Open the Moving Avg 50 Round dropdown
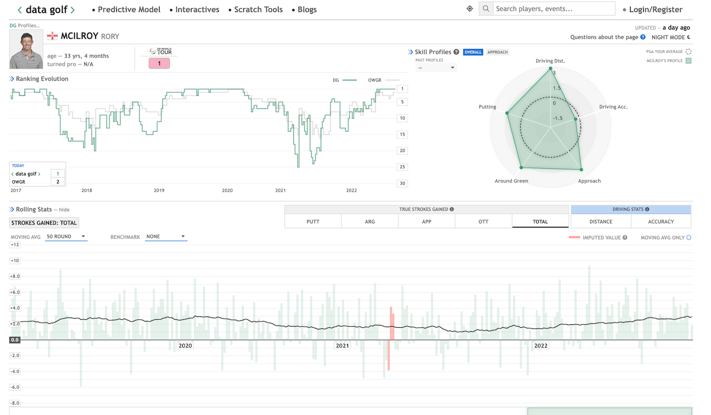The image size is (711, 415). point(66,237)
